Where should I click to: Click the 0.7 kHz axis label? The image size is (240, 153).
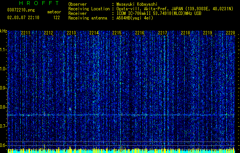(x=3, y=126)
